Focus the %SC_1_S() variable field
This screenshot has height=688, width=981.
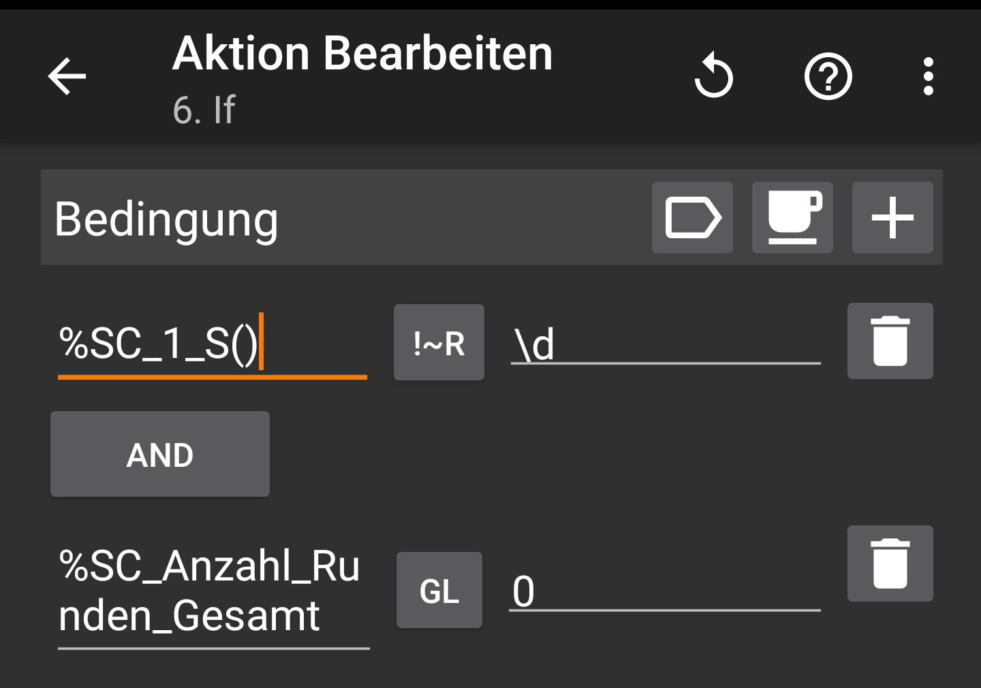[x=213, y=344]
